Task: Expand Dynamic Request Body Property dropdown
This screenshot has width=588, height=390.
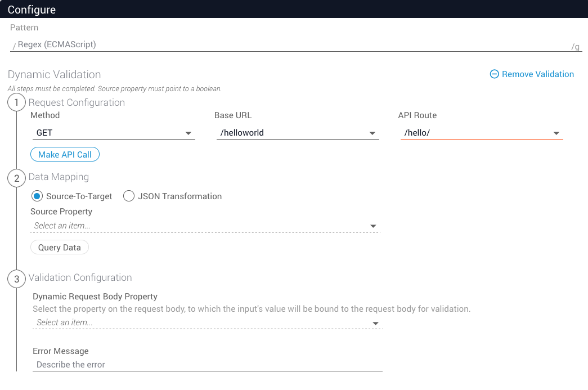Action: point(207,323)
